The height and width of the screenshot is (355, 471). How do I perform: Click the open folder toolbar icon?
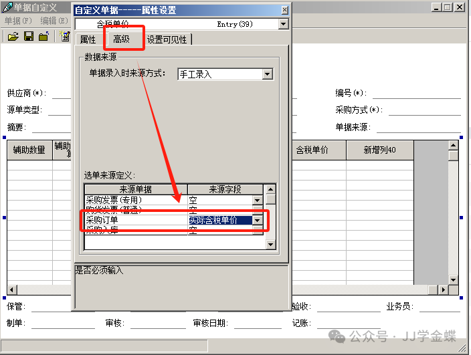click(x=13, y=37)
